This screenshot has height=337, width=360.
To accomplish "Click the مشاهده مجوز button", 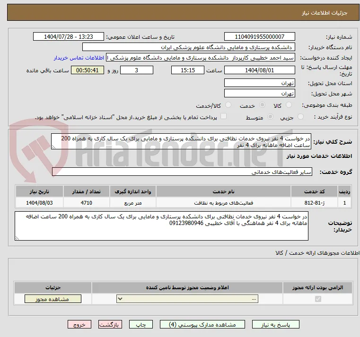I will click(x=53, y=299).
